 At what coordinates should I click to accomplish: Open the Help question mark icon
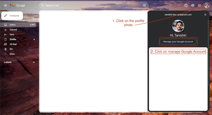click(186, 5)
